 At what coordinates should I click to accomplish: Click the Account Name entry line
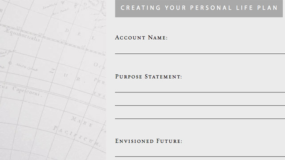point(200,54)
